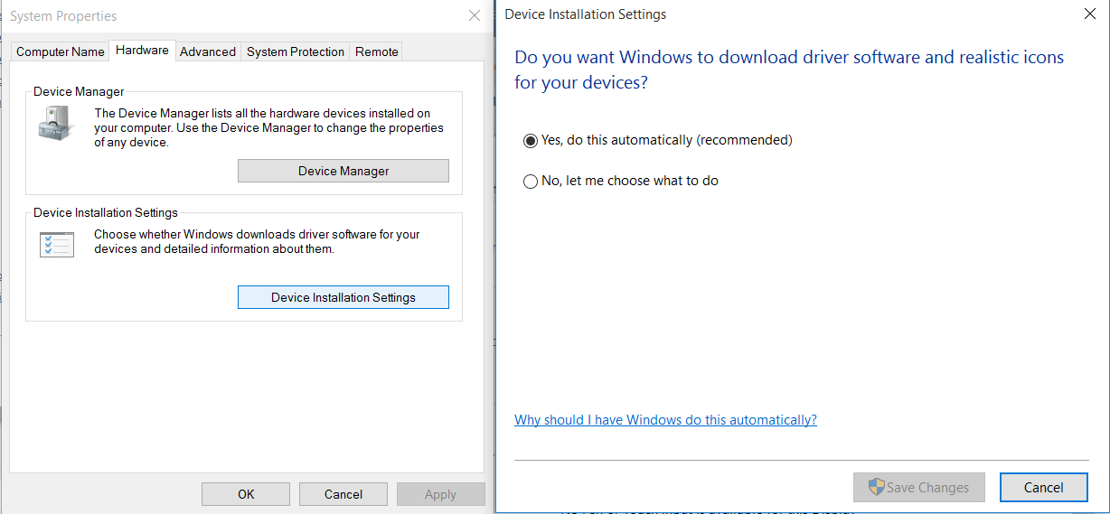Open the Computer Name tab
1110x514 pixels.
pyautogui.click(x=61, y=51)
